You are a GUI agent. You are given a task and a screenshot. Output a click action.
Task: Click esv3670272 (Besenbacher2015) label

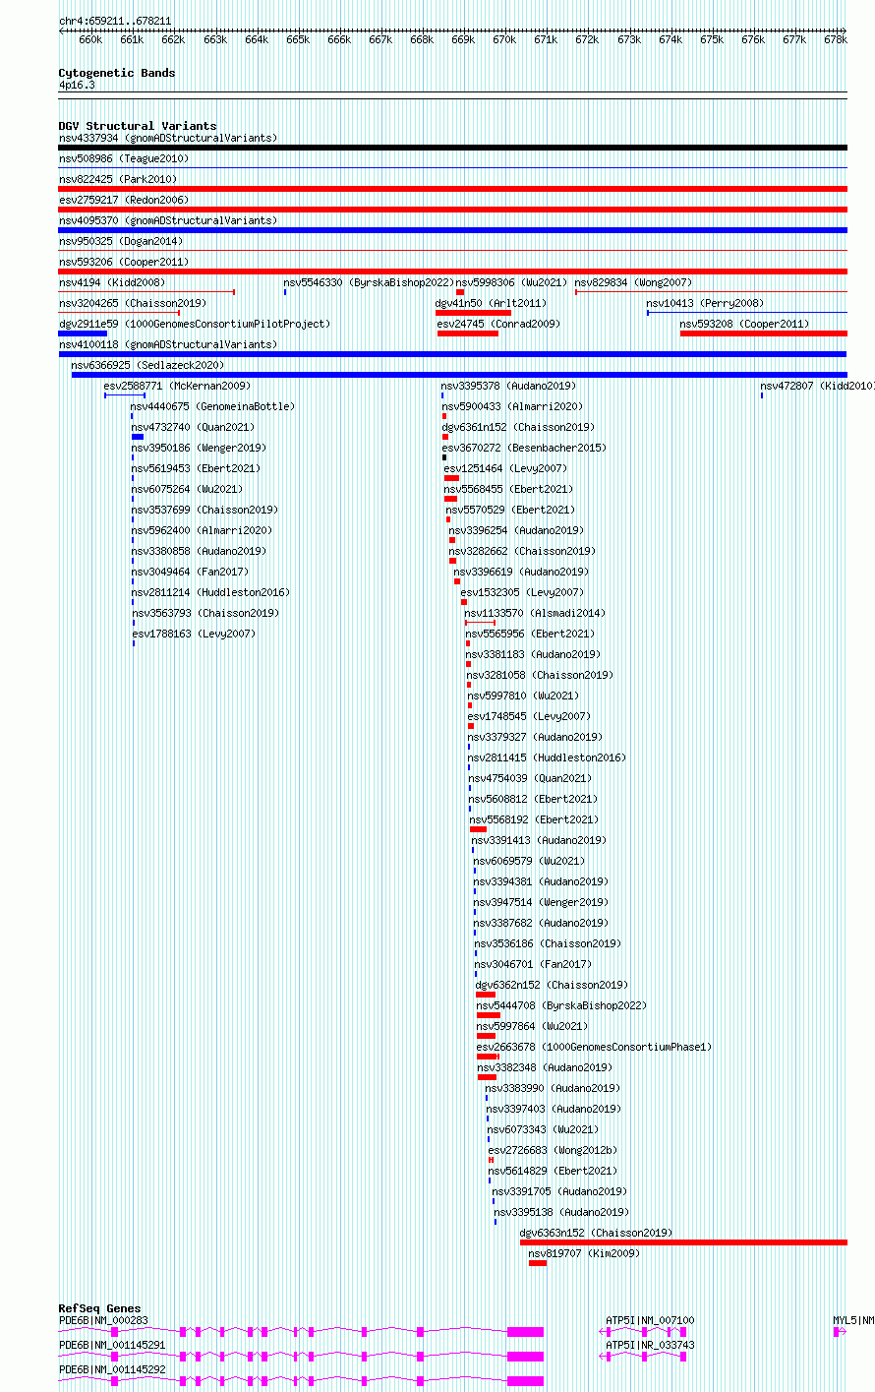click(x=523, y=448)
